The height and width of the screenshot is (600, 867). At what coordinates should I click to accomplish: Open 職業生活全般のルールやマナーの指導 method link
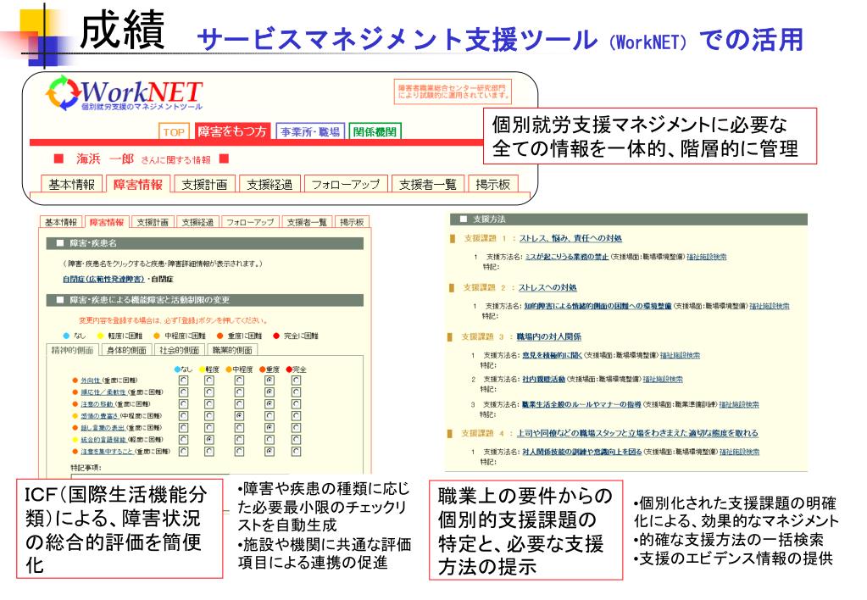tap(581, 405)
